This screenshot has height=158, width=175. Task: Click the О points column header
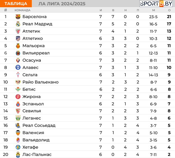coord(169,10)
